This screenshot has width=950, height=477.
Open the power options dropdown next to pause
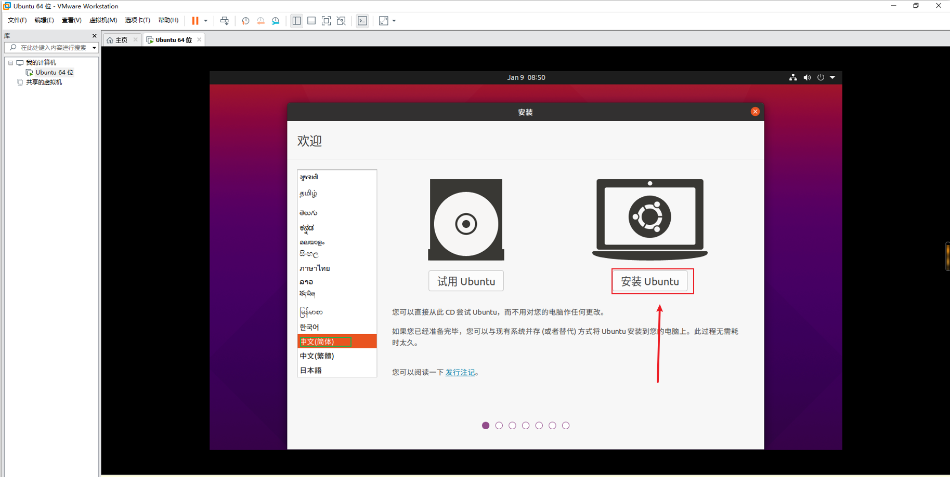tap(206, 21)
